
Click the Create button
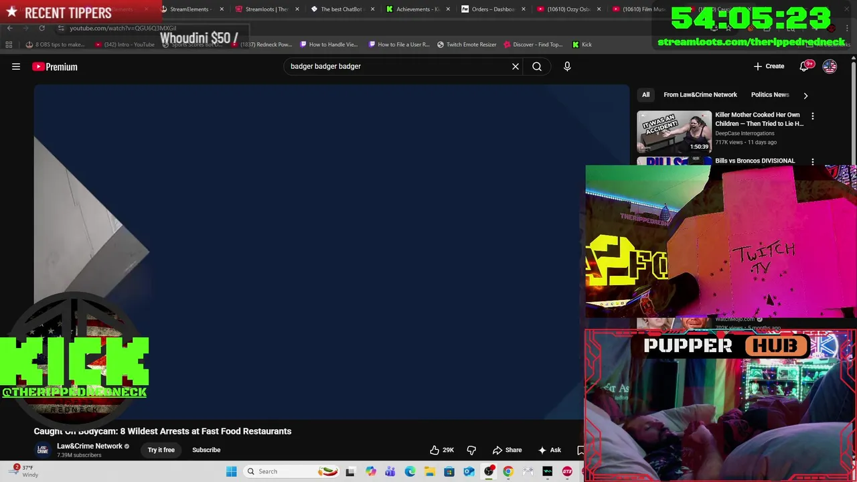tap(769, 66)
